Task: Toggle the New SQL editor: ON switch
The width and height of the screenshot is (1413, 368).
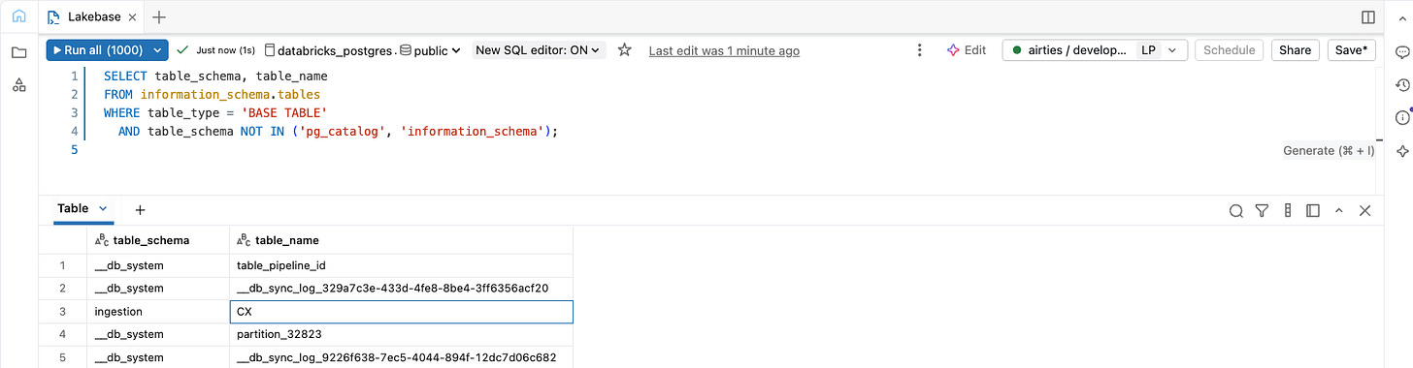Action: click(538, 50)
